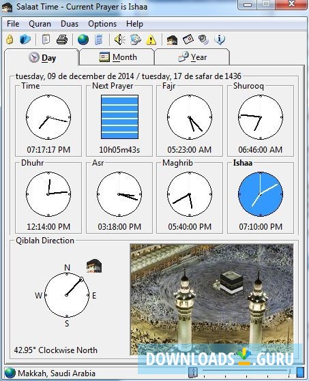Open the Help menu
The height and width of the screenshot is (381, 309).
[134, 24]
